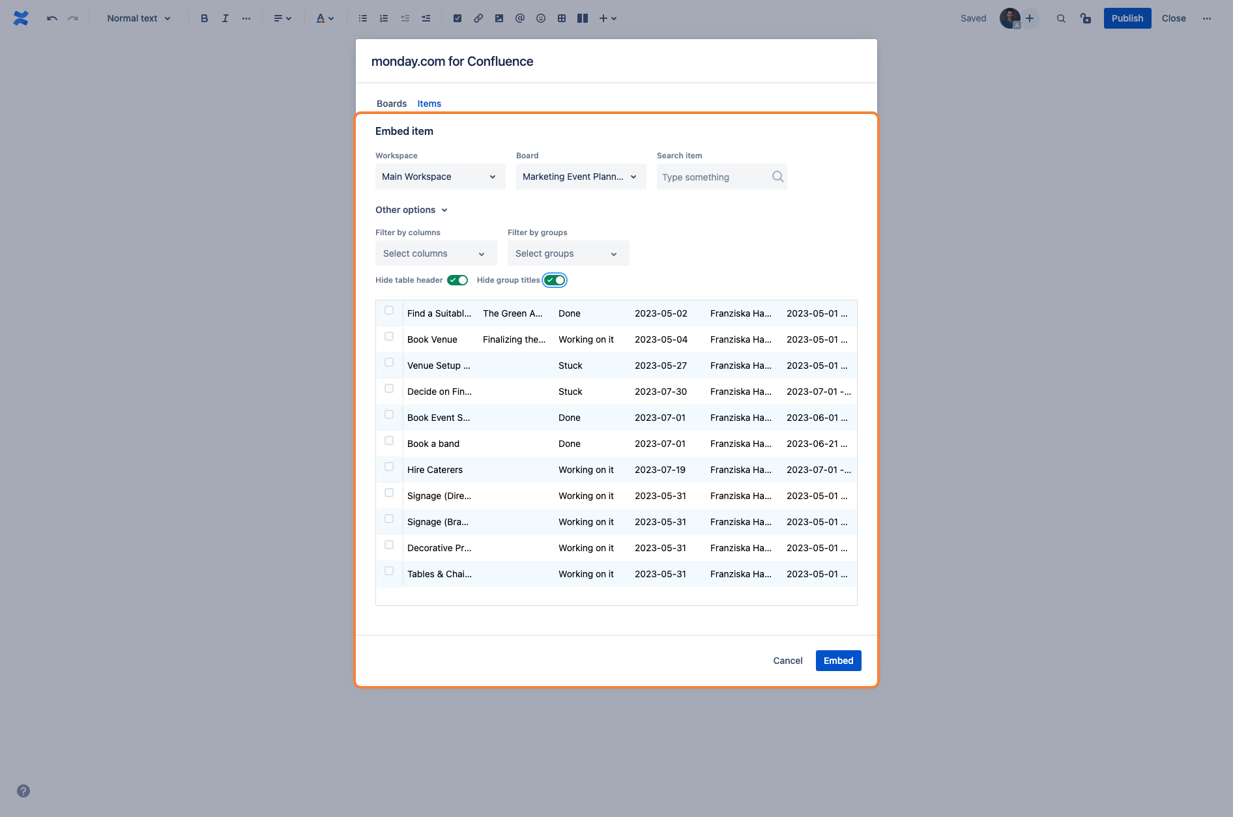The width and height of the screenshot is (1233, 817).
Task: Click the Embed button
Action: (838, 661)
